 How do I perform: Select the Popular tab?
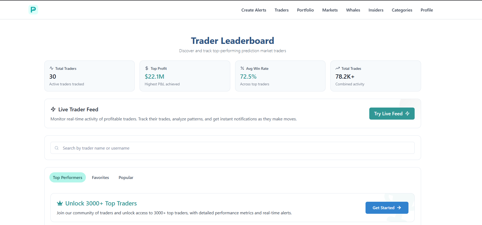pos(126,178)
